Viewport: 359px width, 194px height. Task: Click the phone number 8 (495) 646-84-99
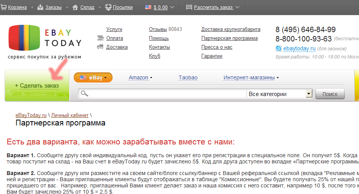[x=306, y=29]
